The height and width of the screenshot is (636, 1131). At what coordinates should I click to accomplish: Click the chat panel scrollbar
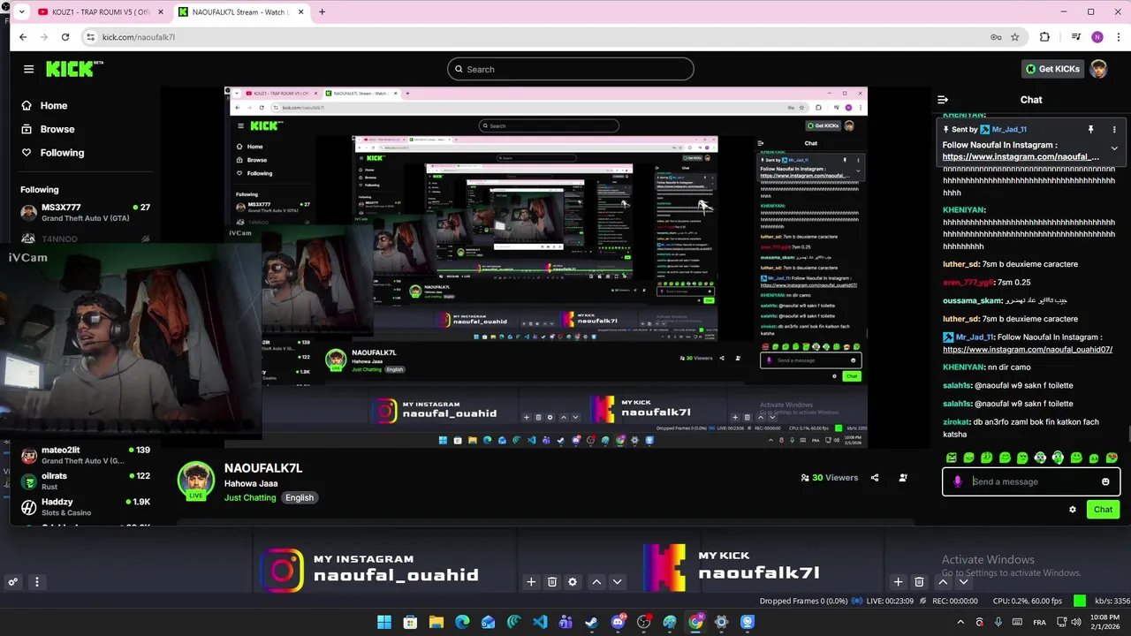pyautogui.click(x=1128, y=434)
